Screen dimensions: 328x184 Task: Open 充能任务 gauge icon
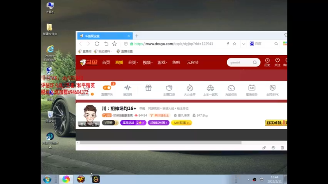tap(231, 88)
